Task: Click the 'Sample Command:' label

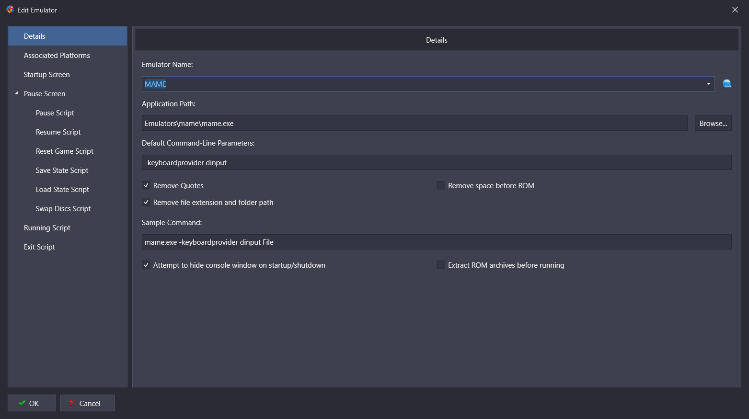Action: (172, 222)
